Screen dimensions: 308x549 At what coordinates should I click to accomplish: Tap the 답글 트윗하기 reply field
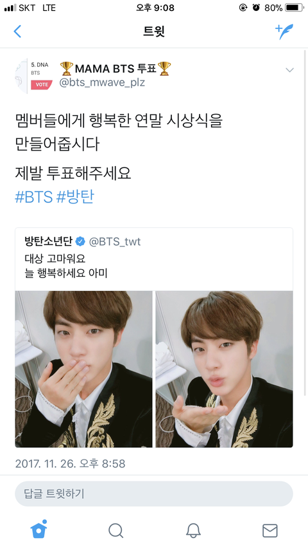coord(153,494)
